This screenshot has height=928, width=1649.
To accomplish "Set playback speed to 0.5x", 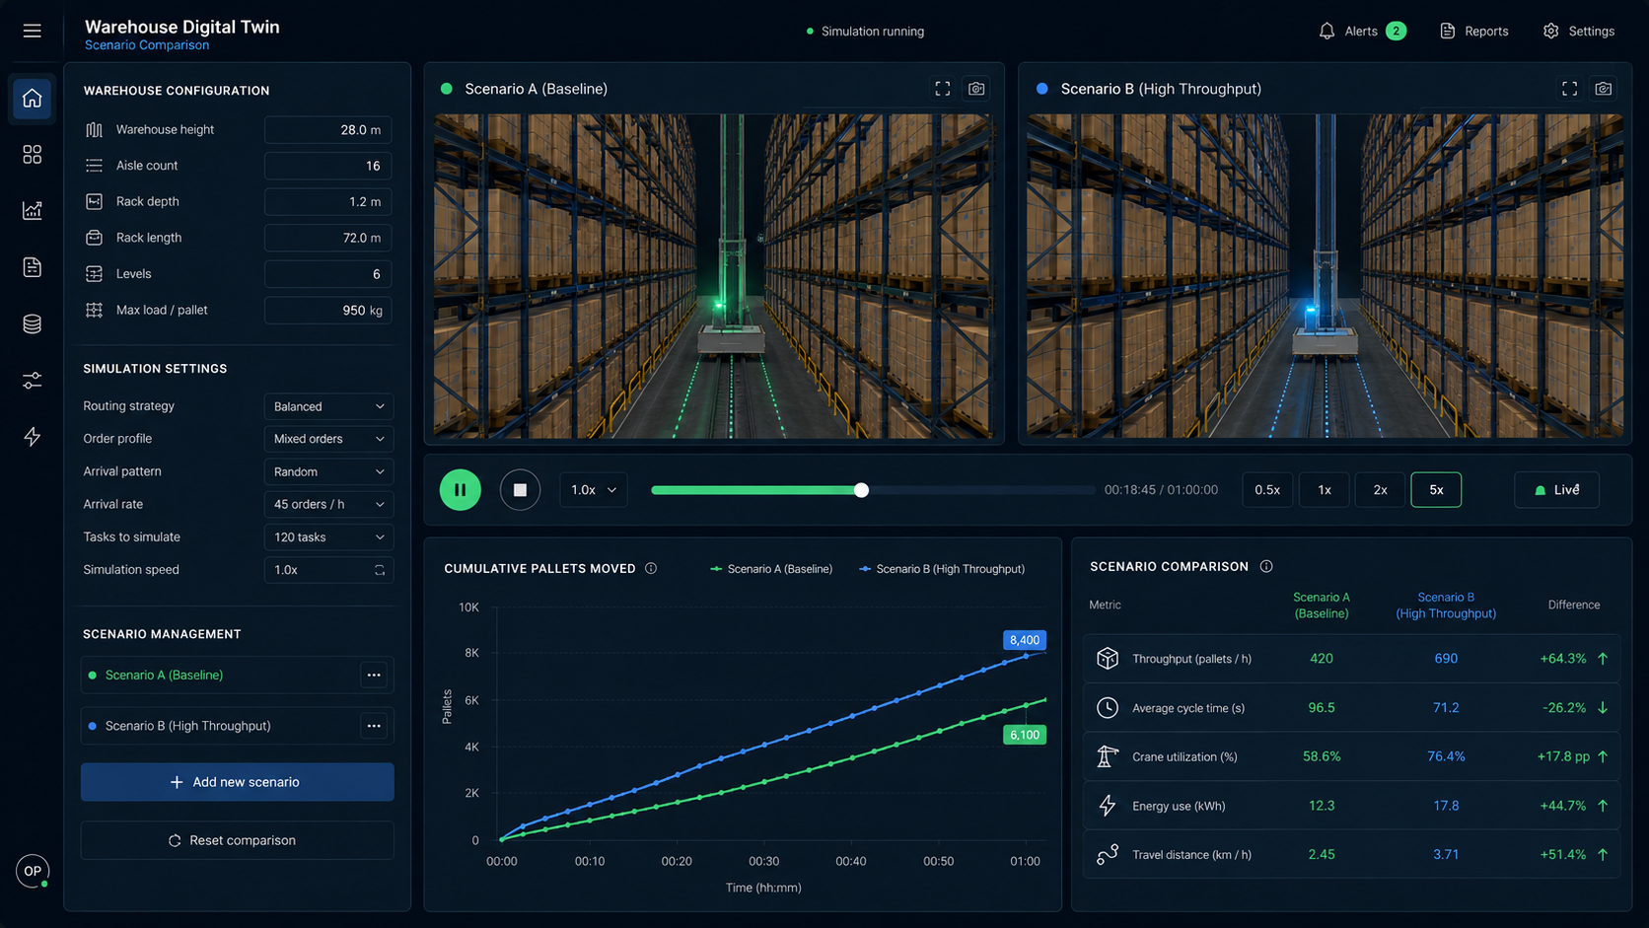I will coord(1267,490).
